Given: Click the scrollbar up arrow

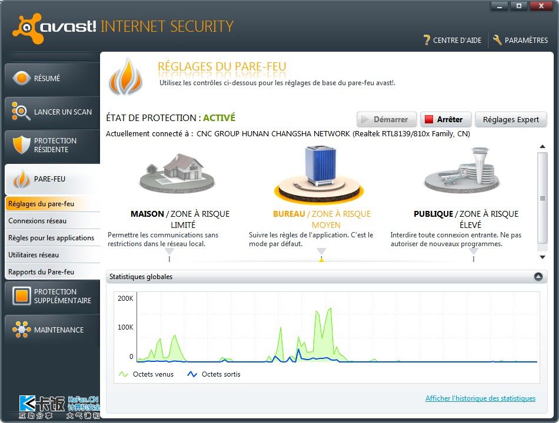Looking at the screenshot, I should click(543, 146).
